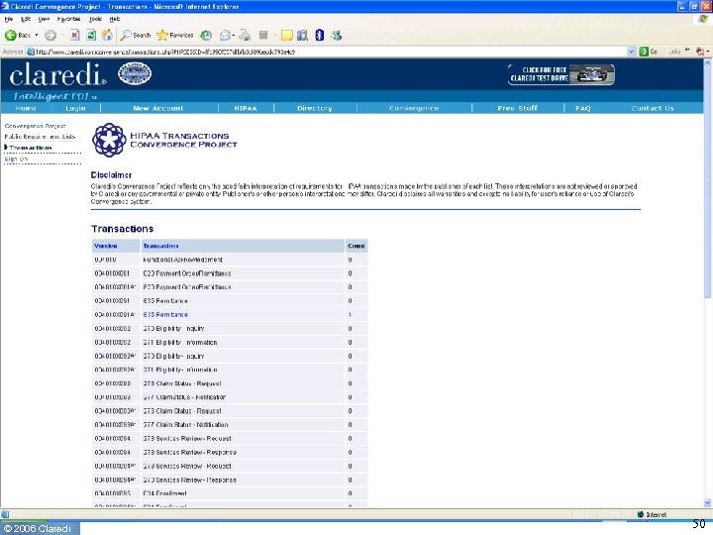The image size is (713, 535).
Task: Click the scrollbar up arrow
Action: 707,62
